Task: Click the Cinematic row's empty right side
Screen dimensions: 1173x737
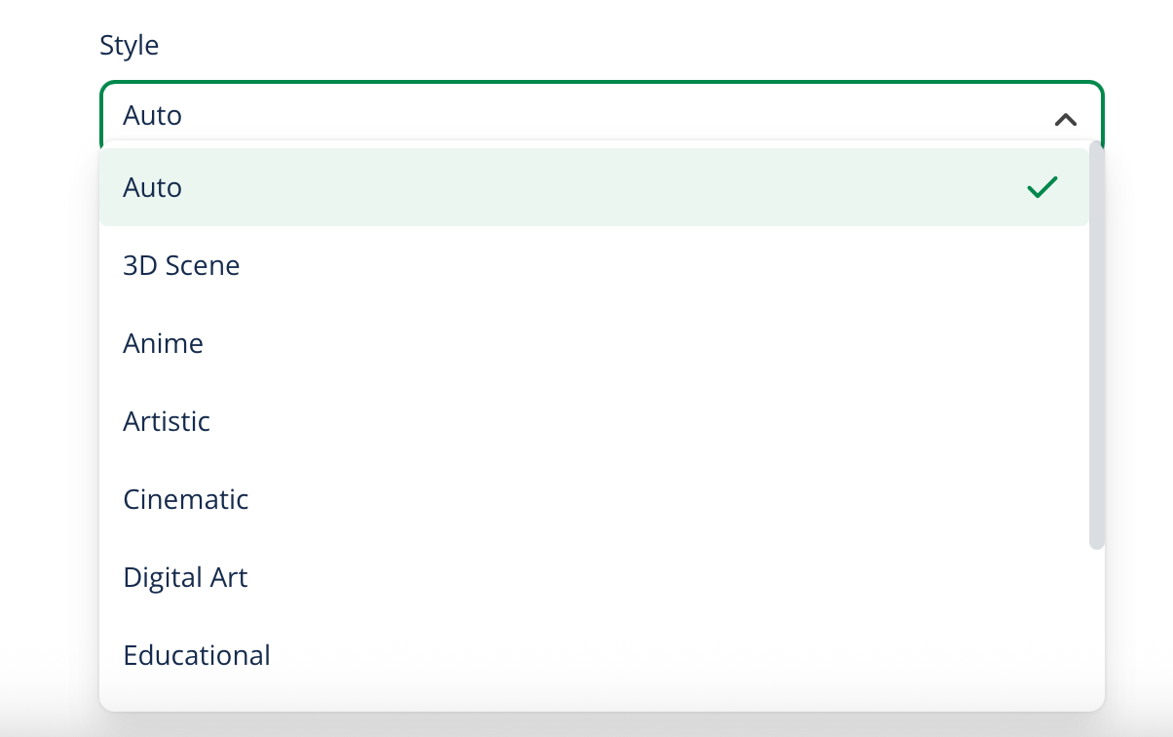Action: click(779, 499)
